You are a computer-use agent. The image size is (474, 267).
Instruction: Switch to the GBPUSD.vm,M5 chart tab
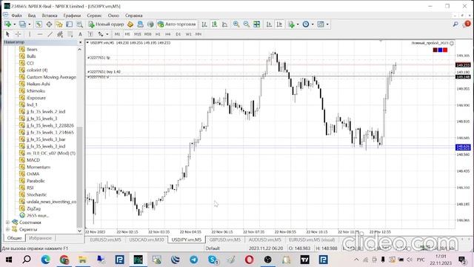coord(225,240)
